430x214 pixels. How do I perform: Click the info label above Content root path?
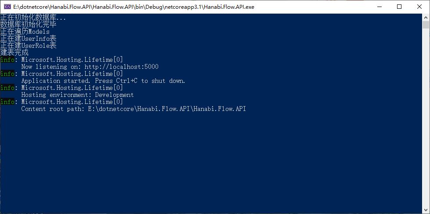[x=7, y=102]
